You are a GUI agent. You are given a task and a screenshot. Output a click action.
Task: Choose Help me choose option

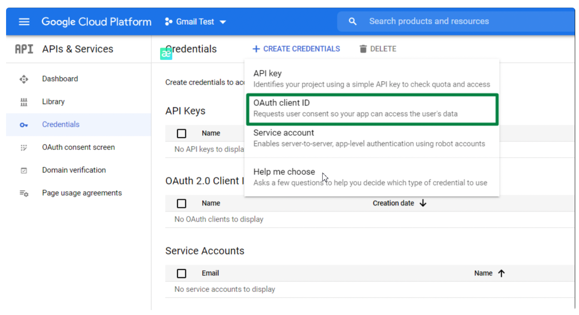(372, 177)
